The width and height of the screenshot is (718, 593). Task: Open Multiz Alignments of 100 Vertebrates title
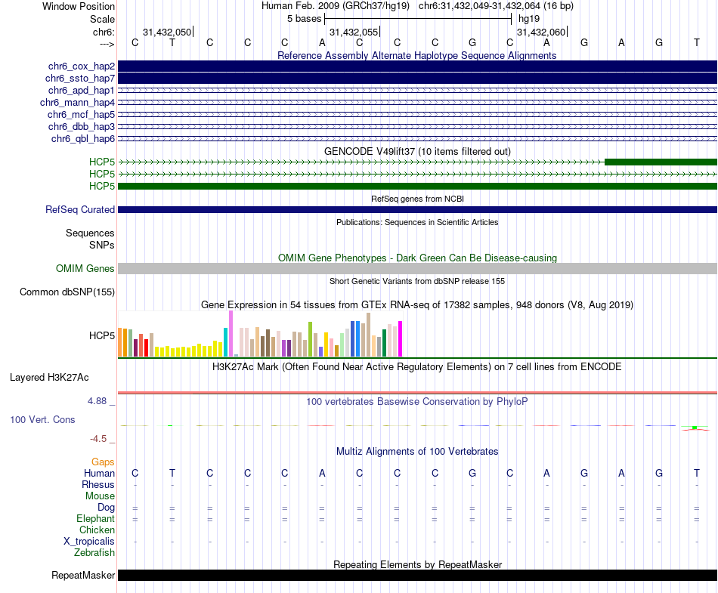click(417, 452)
